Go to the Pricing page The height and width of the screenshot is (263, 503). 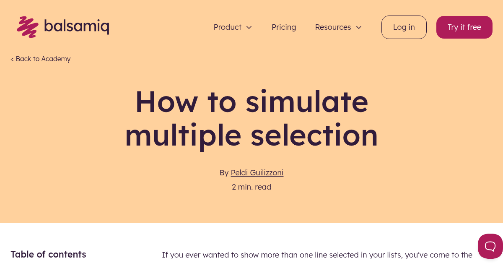(284, 27)
